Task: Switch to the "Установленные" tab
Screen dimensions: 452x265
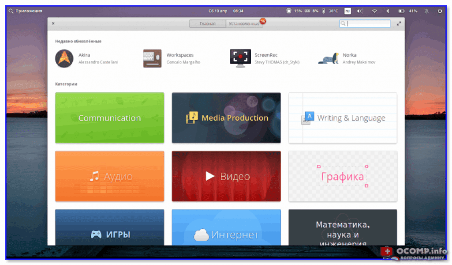Action: 243,23
